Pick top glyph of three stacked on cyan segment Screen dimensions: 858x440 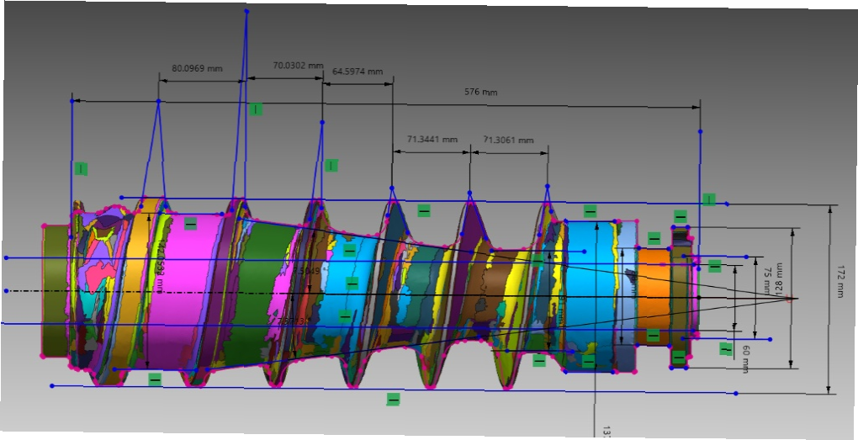[x=350, y=251]
